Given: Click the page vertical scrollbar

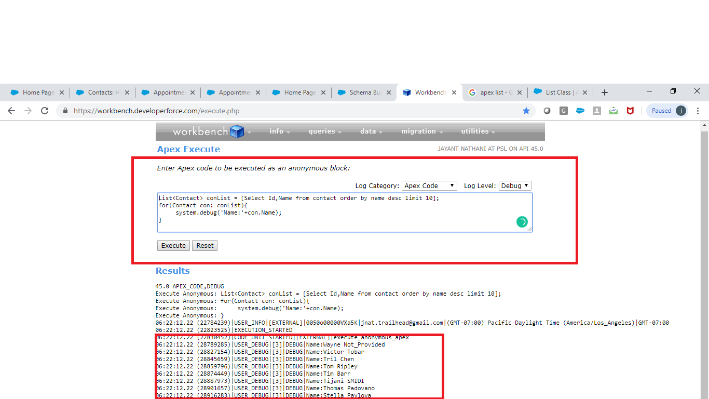Looking at the screenshot, I should pos(704,260).
